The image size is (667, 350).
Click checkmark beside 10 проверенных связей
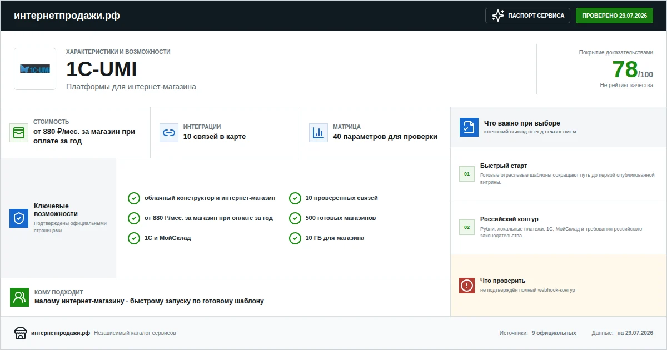click(295, 198)
